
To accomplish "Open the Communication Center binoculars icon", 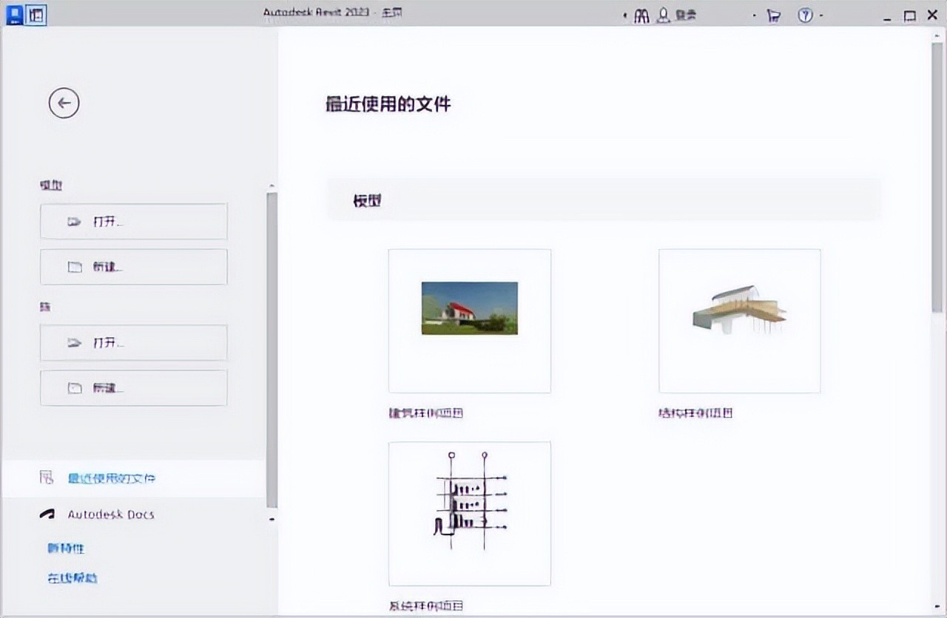I will coord(641,16).
